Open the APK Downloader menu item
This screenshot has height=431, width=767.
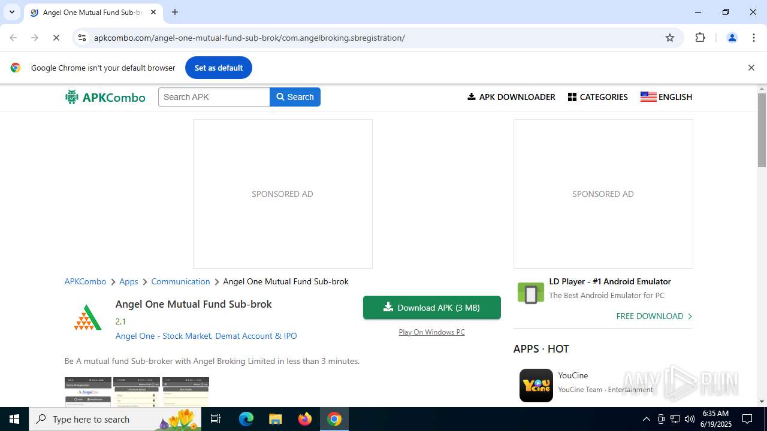point(511,97)
